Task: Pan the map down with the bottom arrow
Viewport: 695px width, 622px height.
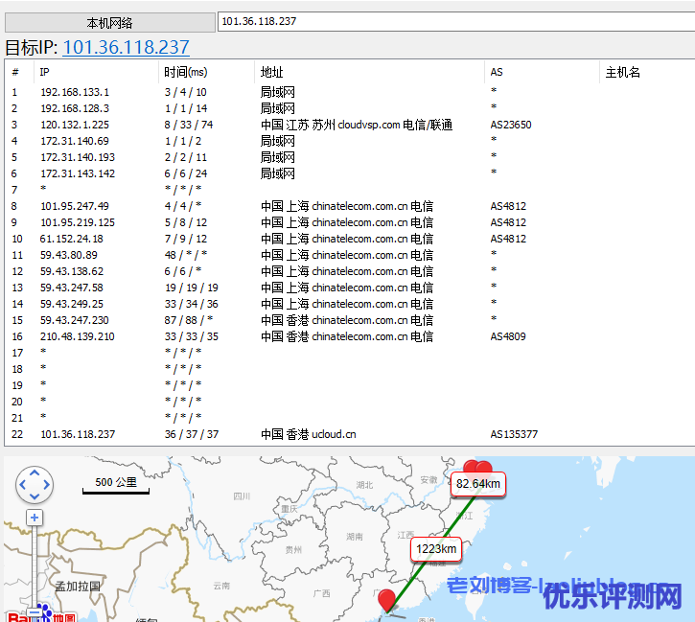Action: pos(35,497)
